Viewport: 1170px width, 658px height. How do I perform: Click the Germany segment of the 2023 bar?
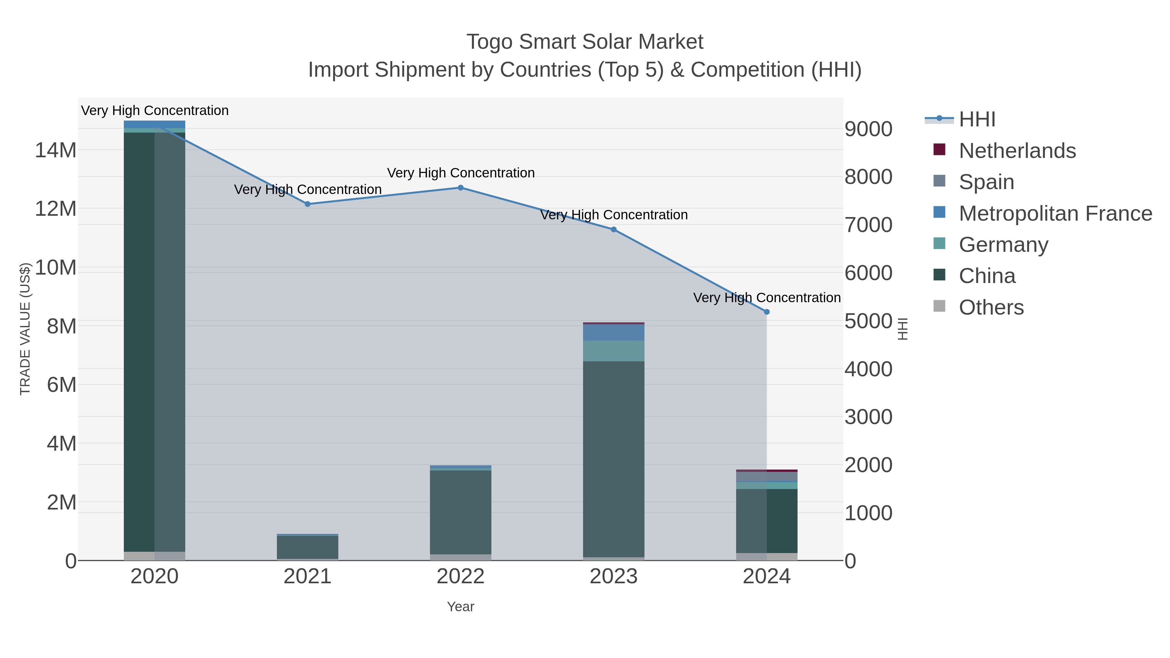coord(614,351)
